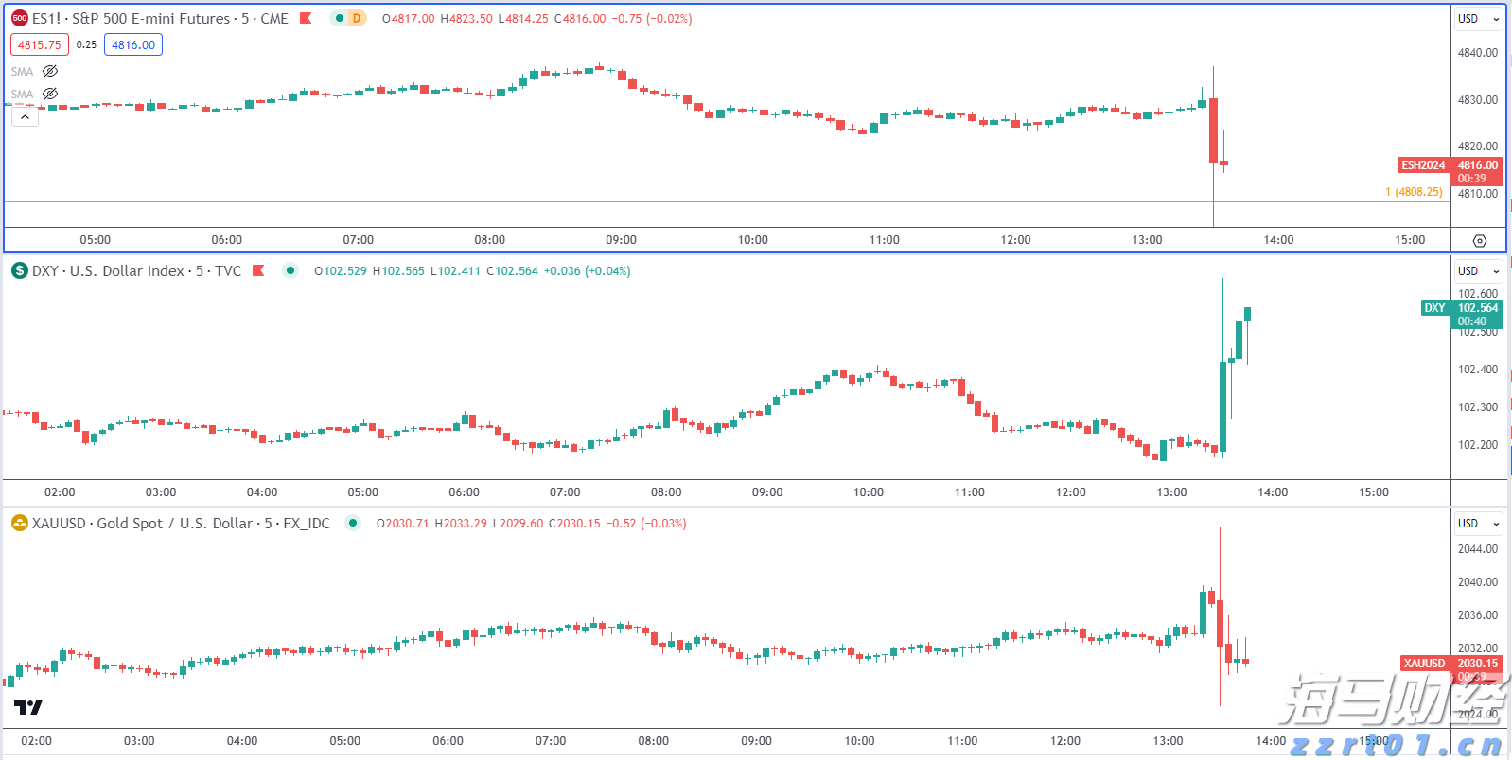The image size is (1512, 760).
Task: Click the orange 4808.25 order line label
Action: (1414, 192)
